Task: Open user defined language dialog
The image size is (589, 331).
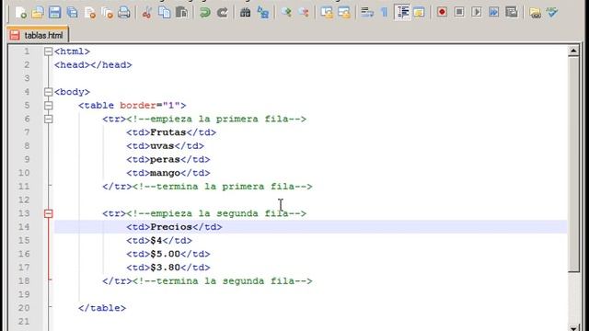Action: point(419,12)
